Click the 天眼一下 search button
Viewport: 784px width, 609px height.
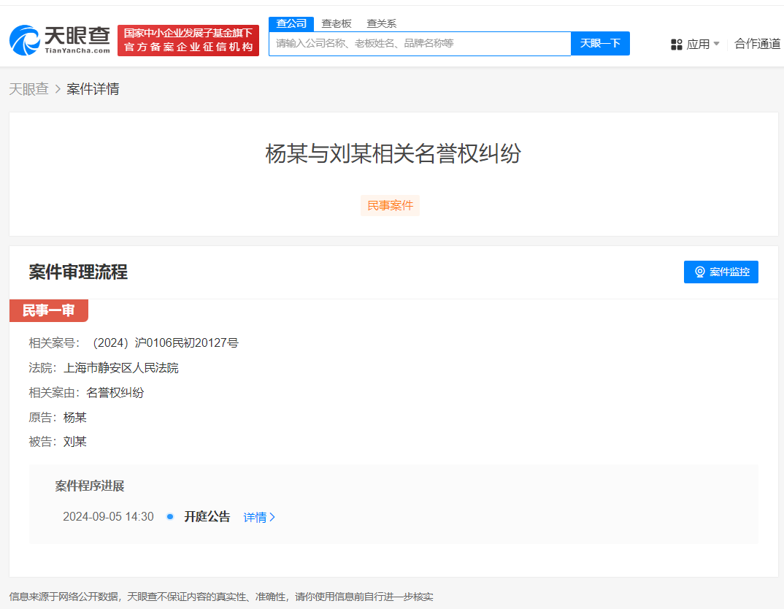point(600,44)
